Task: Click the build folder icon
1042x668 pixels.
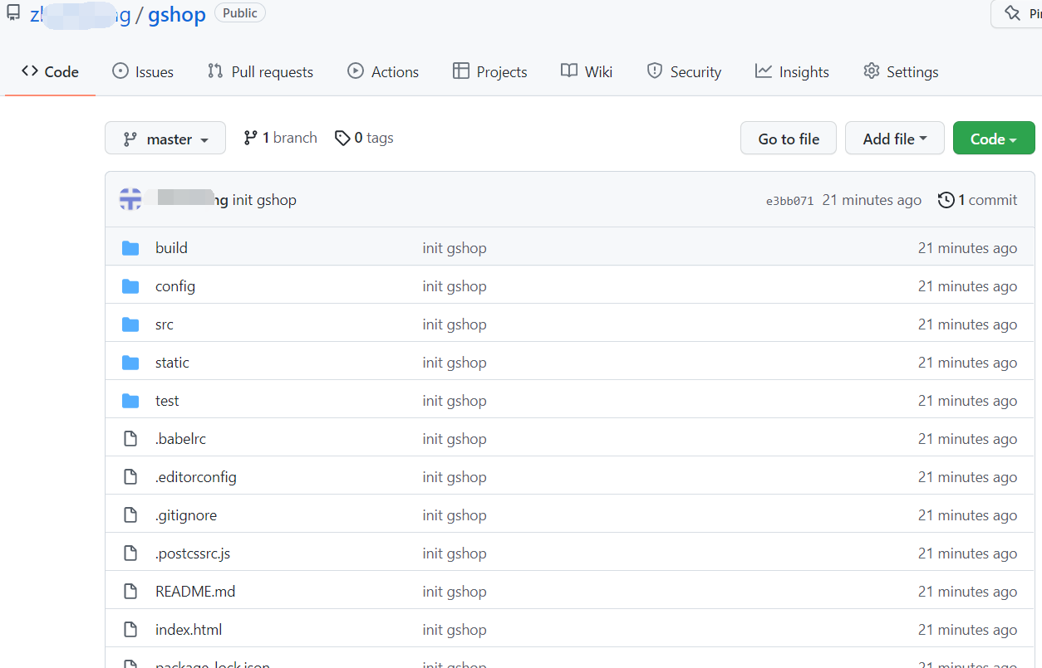Action: click(130, 248)
